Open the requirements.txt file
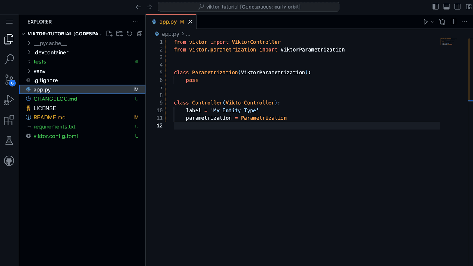The image size is (473, 266). [x=54, y=126]
